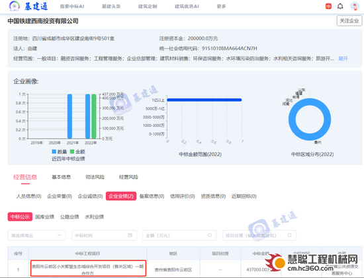Select 备案信息(0) sub-tab

(x=152, y=196)
